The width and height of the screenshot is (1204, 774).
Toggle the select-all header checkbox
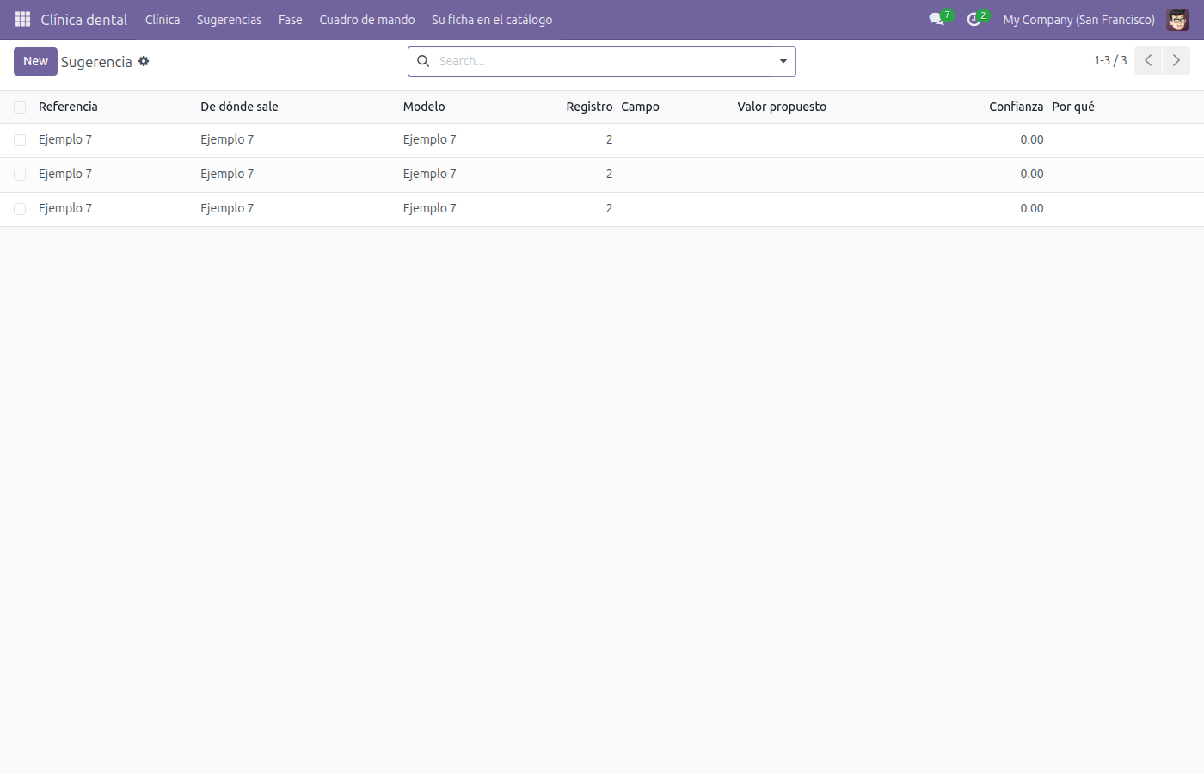coord(20,107)
